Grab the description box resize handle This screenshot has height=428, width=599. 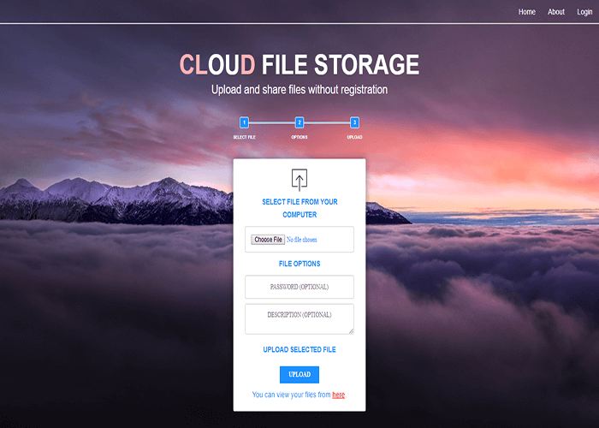pyautogui.click(x=350, y=330)
